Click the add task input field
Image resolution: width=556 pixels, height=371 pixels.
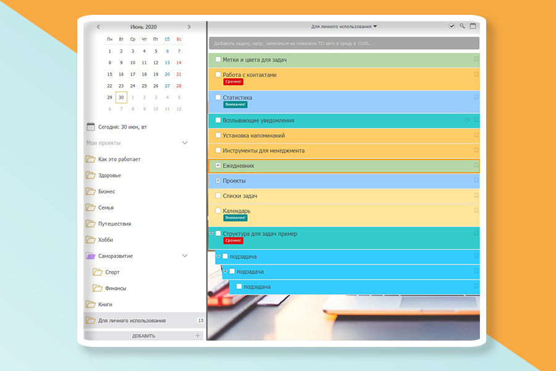coord(344,44)
